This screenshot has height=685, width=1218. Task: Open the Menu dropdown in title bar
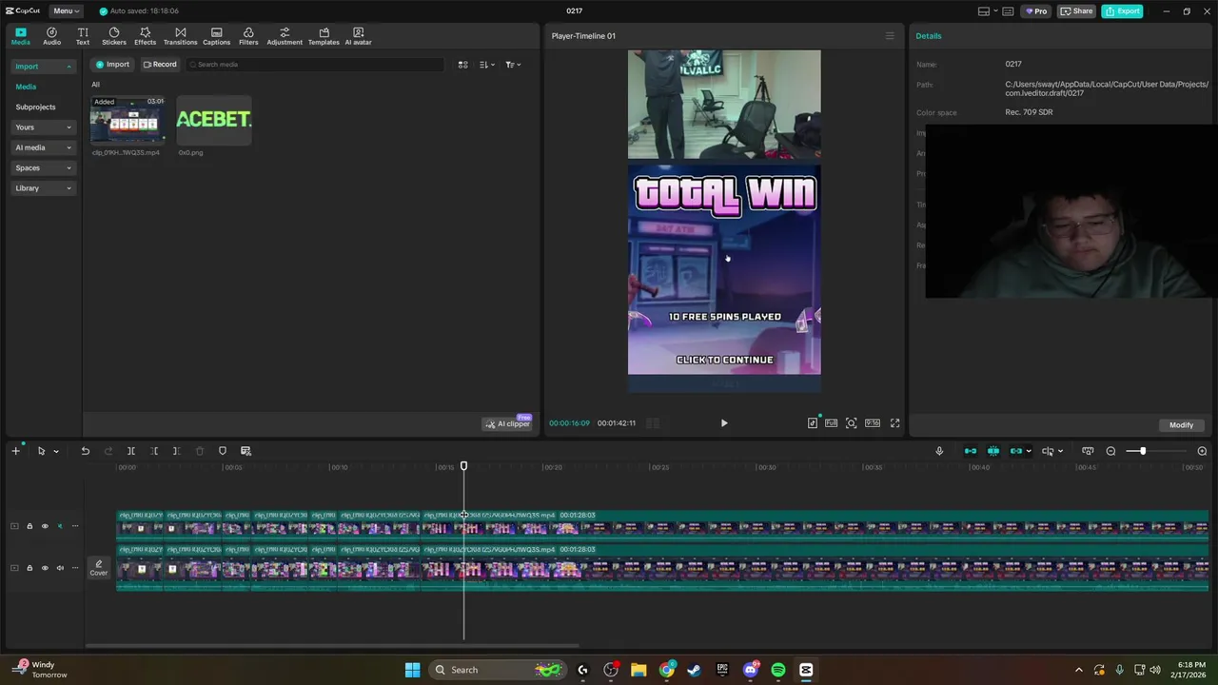pos(66,10)
